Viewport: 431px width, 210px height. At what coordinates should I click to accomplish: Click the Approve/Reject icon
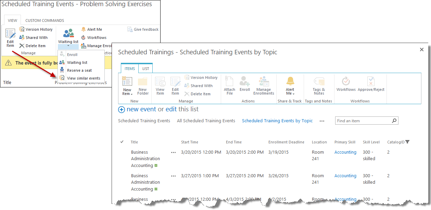(371, 82)
